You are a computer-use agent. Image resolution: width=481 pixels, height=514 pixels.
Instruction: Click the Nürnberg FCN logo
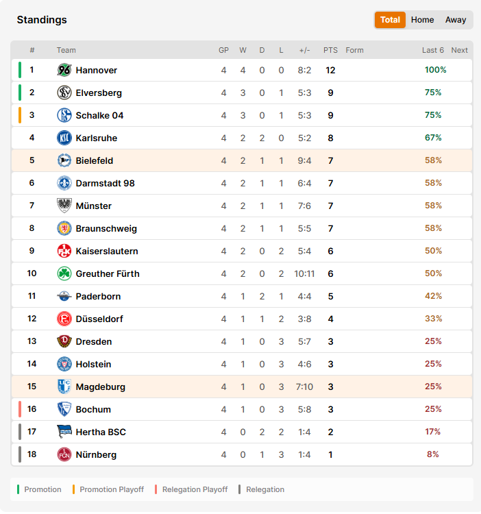[x=64, y=454]
